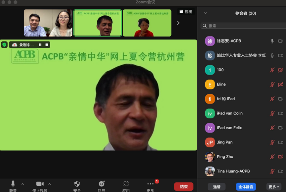Toggle microphone for 旅比华人专业人士协会 李红

pos(272,55)
